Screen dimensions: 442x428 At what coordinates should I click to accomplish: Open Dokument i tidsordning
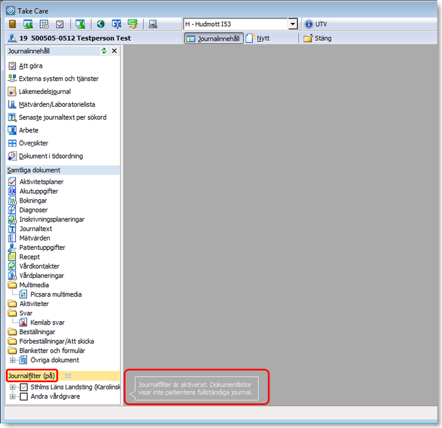point(50,156)
